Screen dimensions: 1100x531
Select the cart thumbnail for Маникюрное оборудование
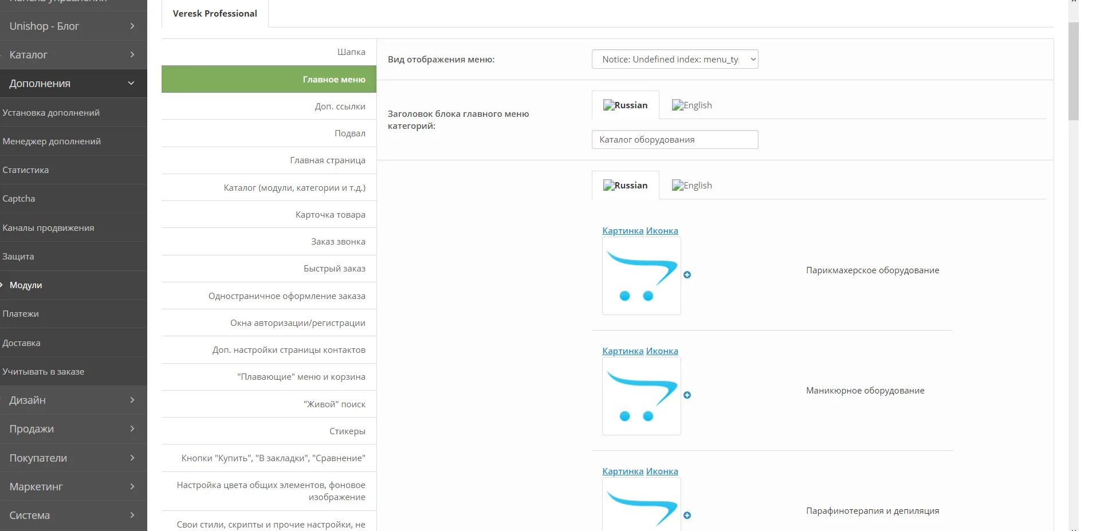pos(642,396)
